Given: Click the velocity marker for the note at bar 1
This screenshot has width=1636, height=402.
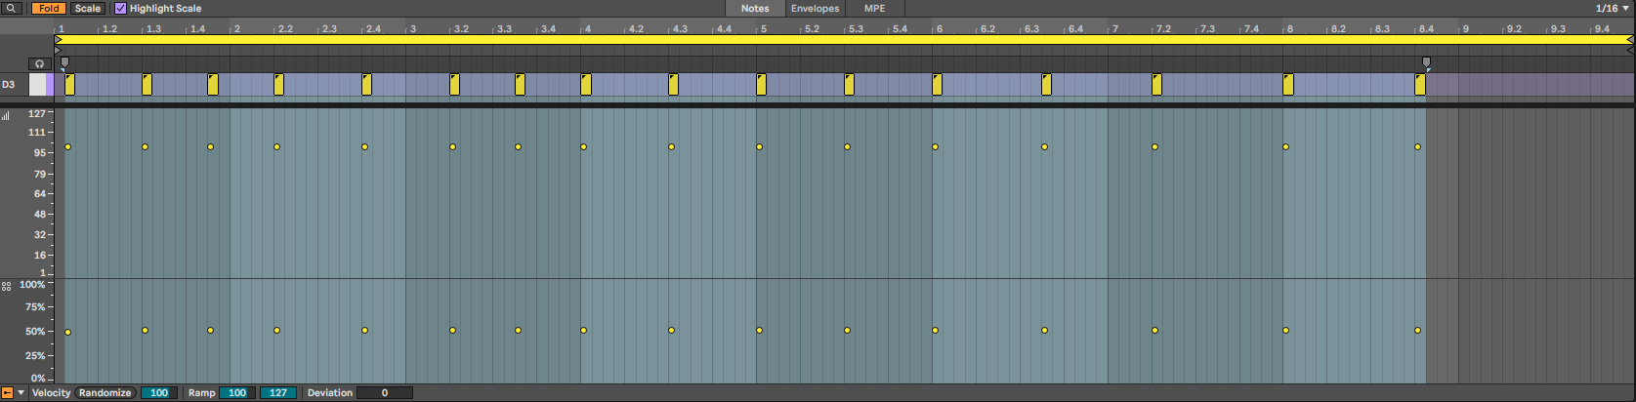Looking at the screenshot, I should (67, 147).
